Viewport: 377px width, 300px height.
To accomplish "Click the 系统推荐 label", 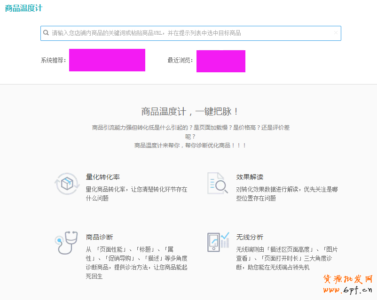I will 53,61.
